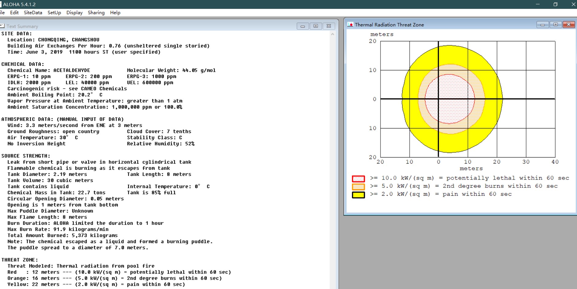Click the 'Circular Opening Diameter: 0.05 meters' line

[66, 199]
